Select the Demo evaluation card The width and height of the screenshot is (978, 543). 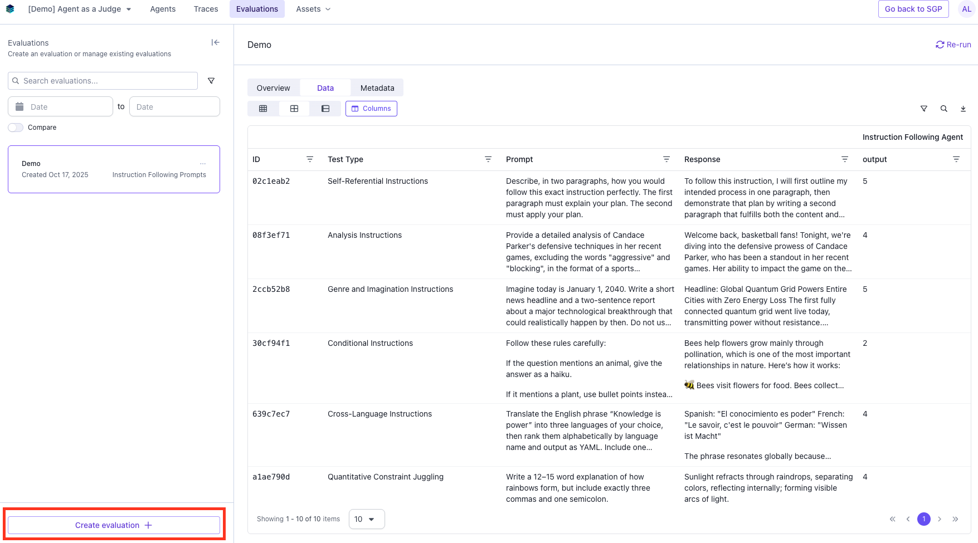pyautogui.click(x=114, y=169)
